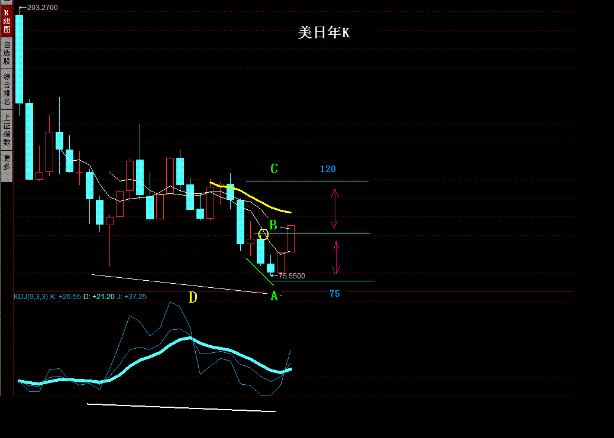Screen dimensions: 614x438
Task: Click the KDJ(9,3,3) indicator label
Action: tap(31, 297)
